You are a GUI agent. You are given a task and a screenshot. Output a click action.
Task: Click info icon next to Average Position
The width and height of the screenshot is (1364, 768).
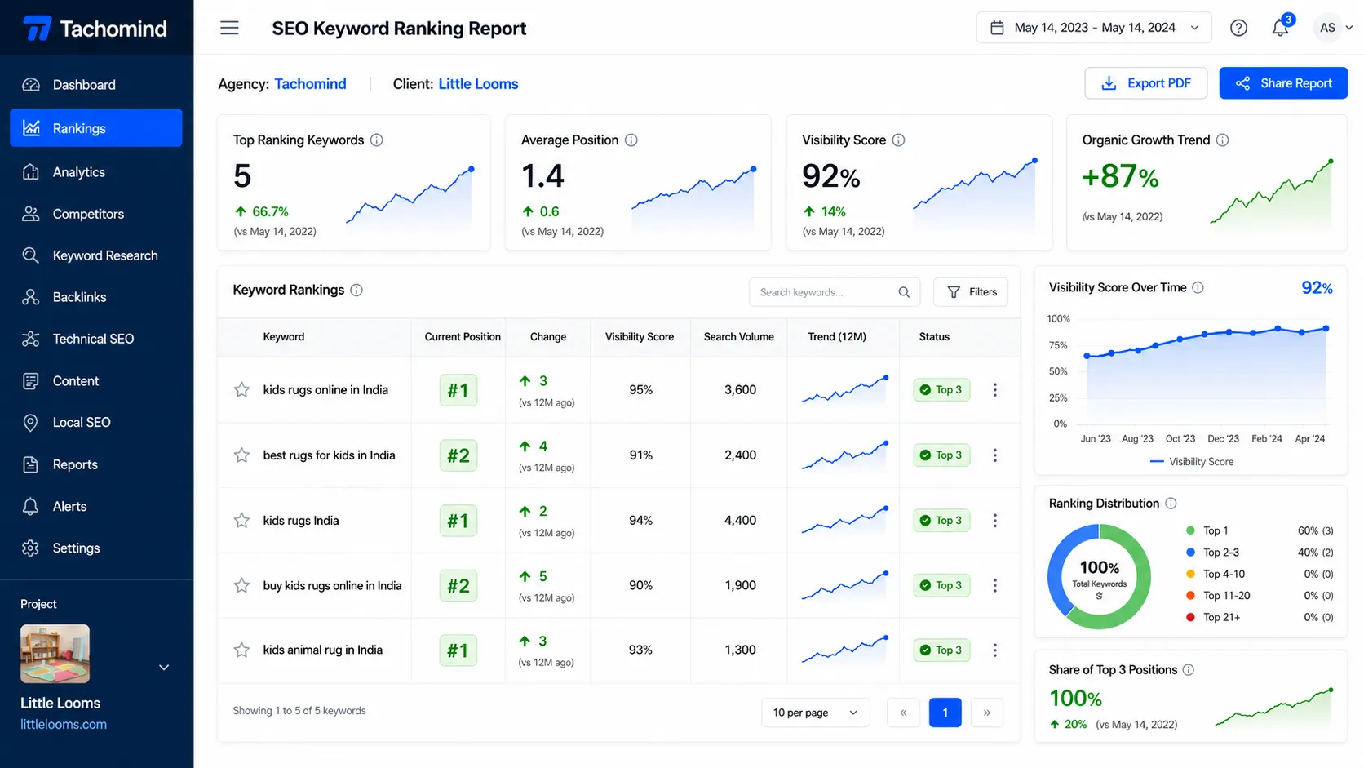pyautogui.click(x=631, y=140)
